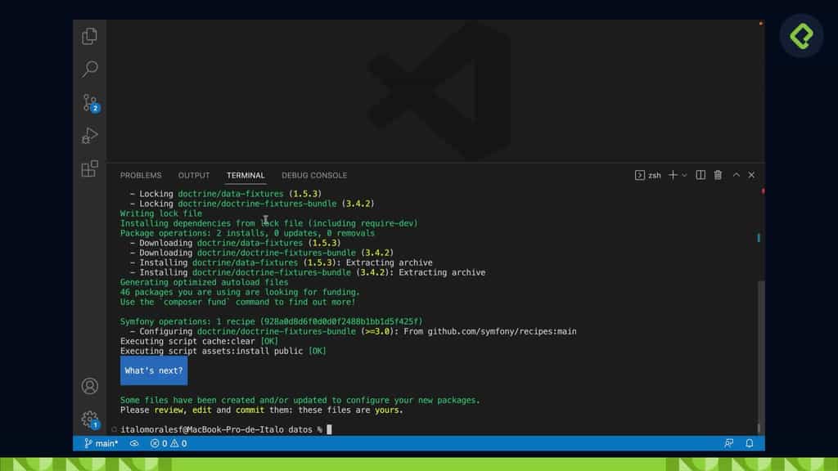Maximize panel size with chevron up
Viewport: 838px width, 471px height.
pyautogui.click(x=737, y=175)
